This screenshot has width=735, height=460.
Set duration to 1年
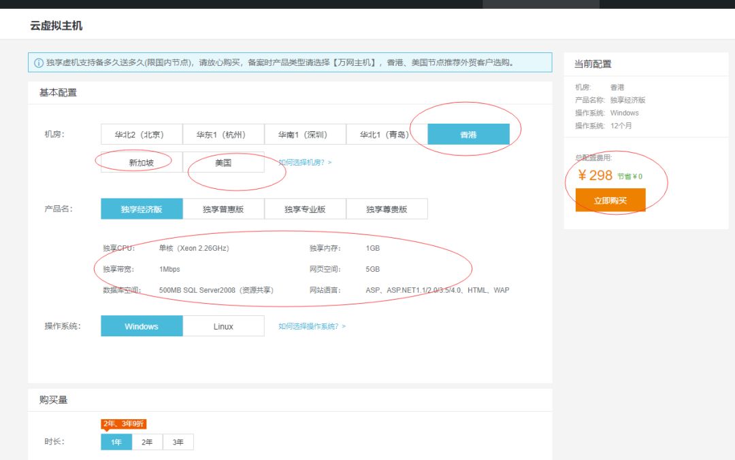(116, 442)
